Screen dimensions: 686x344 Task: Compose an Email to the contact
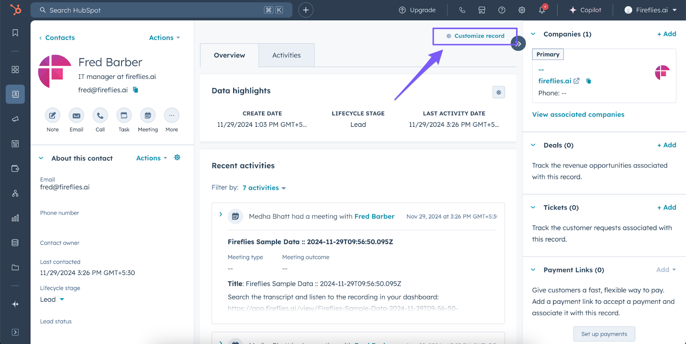pos(76,115)
